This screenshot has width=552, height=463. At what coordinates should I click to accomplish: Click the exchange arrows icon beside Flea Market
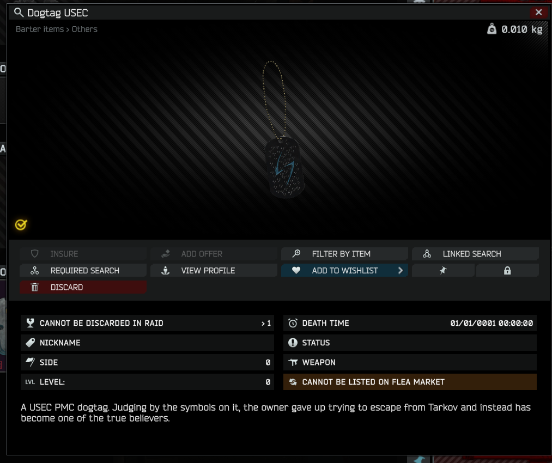click(x=293, y=382)
